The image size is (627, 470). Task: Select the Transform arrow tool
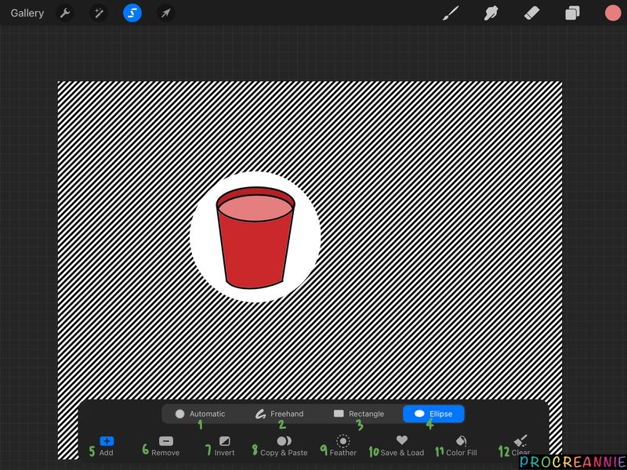point(165,13)
